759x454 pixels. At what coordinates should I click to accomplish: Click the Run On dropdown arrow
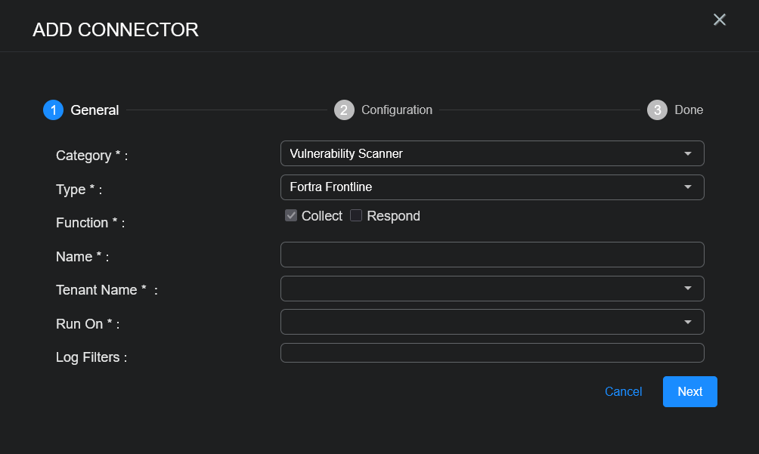(x=687, y=322)
